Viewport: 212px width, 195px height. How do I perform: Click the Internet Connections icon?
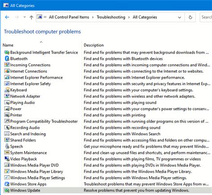click(x=7, y=71)
